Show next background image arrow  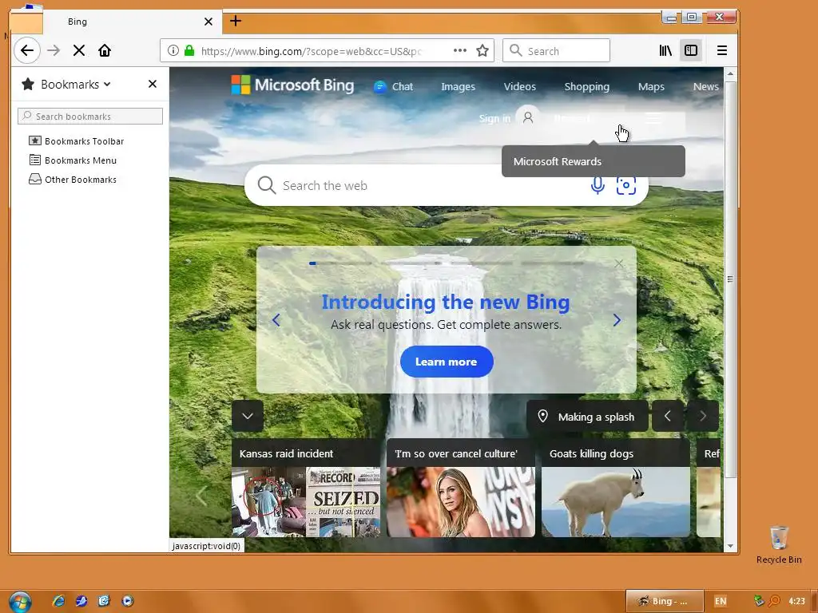[703, 416]
